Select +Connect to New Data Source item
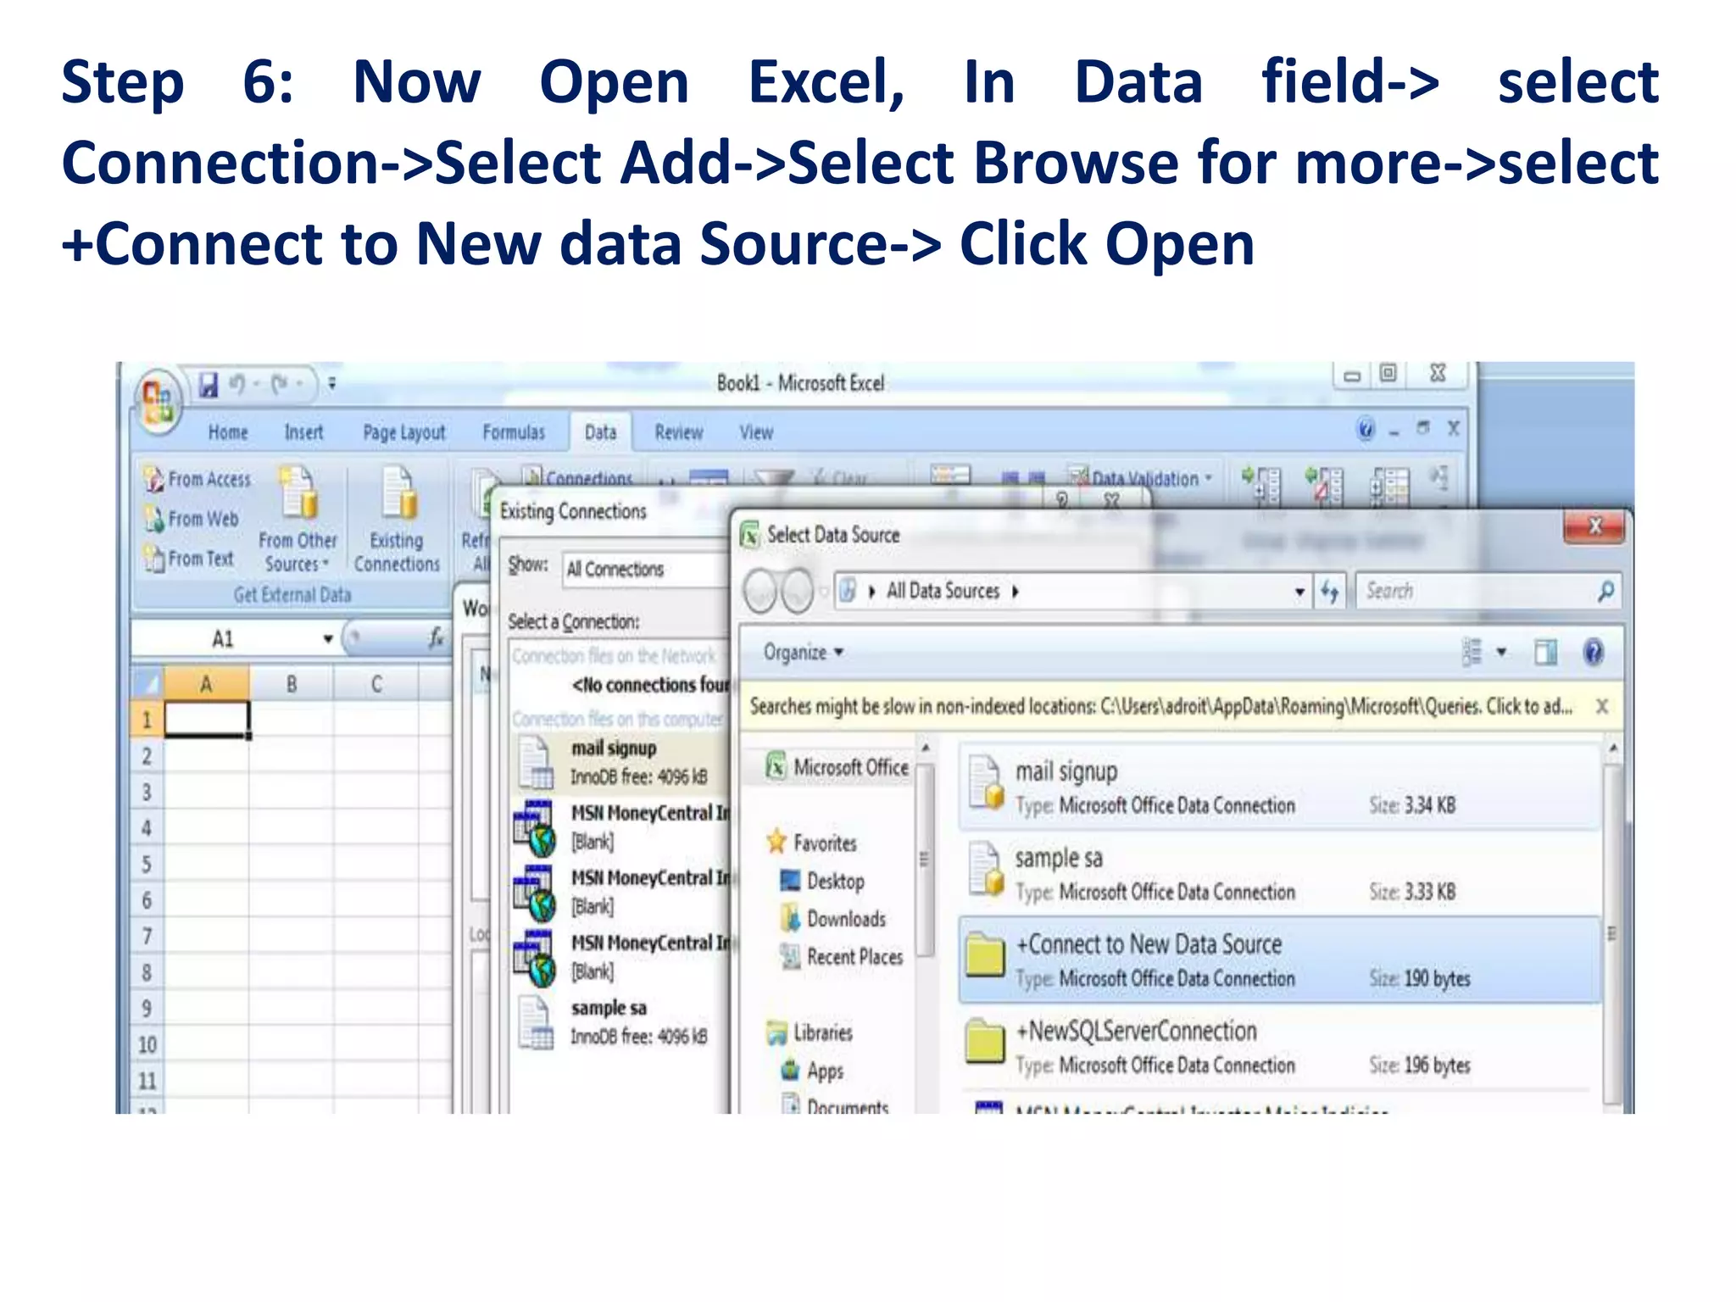This screenshot has width=1736, height=1302. point(1280,959)
